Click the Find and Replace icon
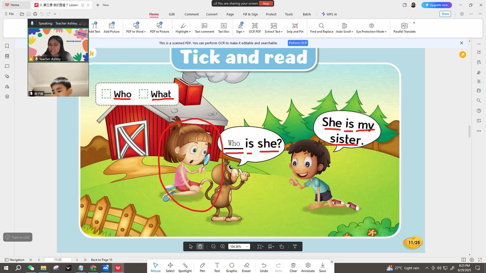Image resolution: width=486 pixels, height=273 pixels. [x=321, y=26]
